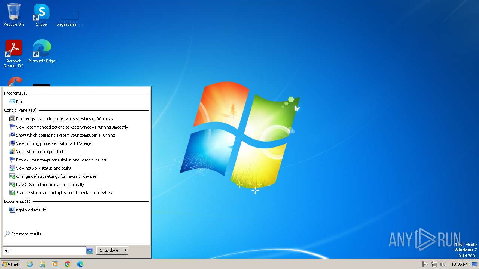The height and width of the screenshot is (269, 479).
Task: Click the magnifier icon beside See more results
Action: (x=7, y=234)
